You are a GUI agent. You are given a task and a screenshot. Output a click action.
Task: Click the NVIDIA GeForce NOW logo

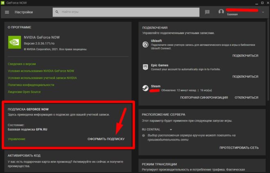coord(15,42)
